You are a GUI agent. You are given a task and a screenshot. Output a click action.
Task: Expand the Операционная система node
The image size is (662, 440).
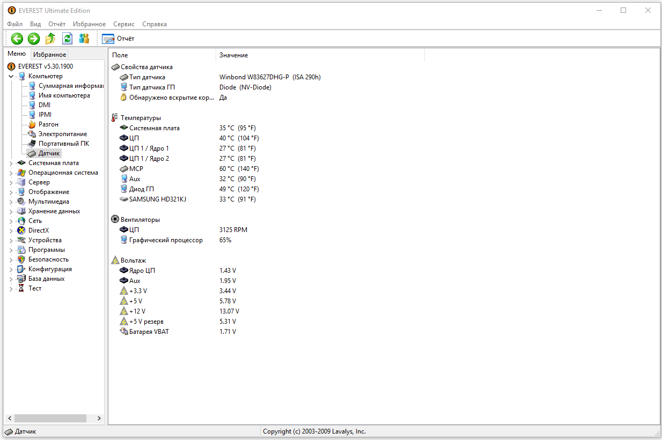coord(11,173)
